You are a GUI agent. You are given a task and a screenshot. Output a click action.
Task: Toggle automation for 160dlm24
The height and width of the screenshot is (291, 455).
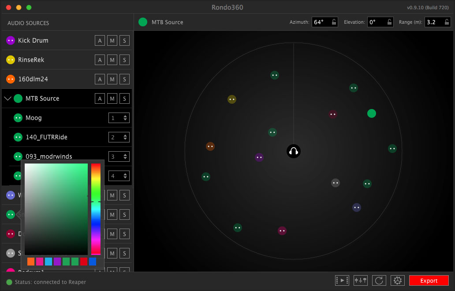tap(100, 79)
